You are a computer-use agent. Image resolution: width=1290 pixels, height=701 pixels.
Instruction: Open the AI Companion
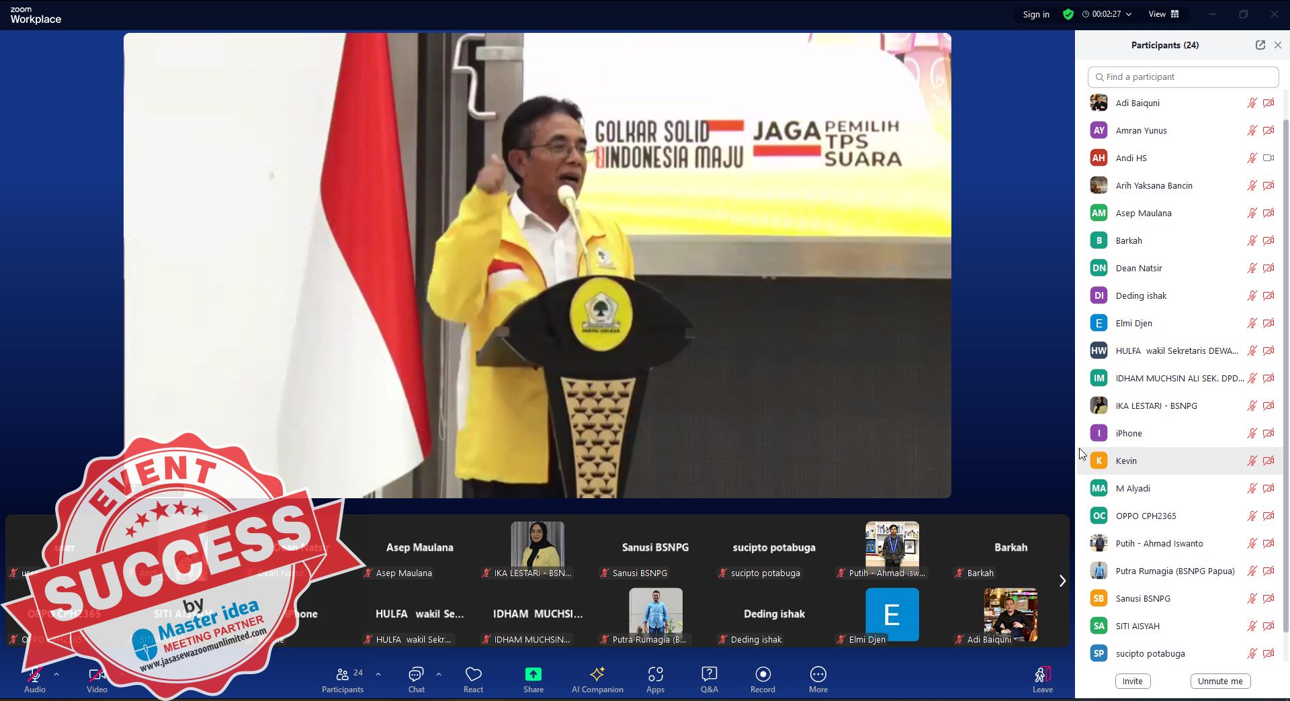[597, 678]
